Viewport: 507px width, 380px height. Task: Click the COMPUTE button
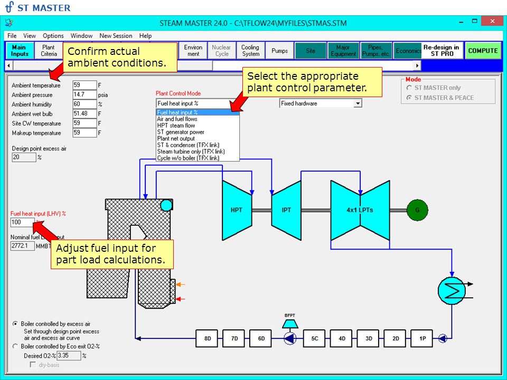click(x=483, y=51)
